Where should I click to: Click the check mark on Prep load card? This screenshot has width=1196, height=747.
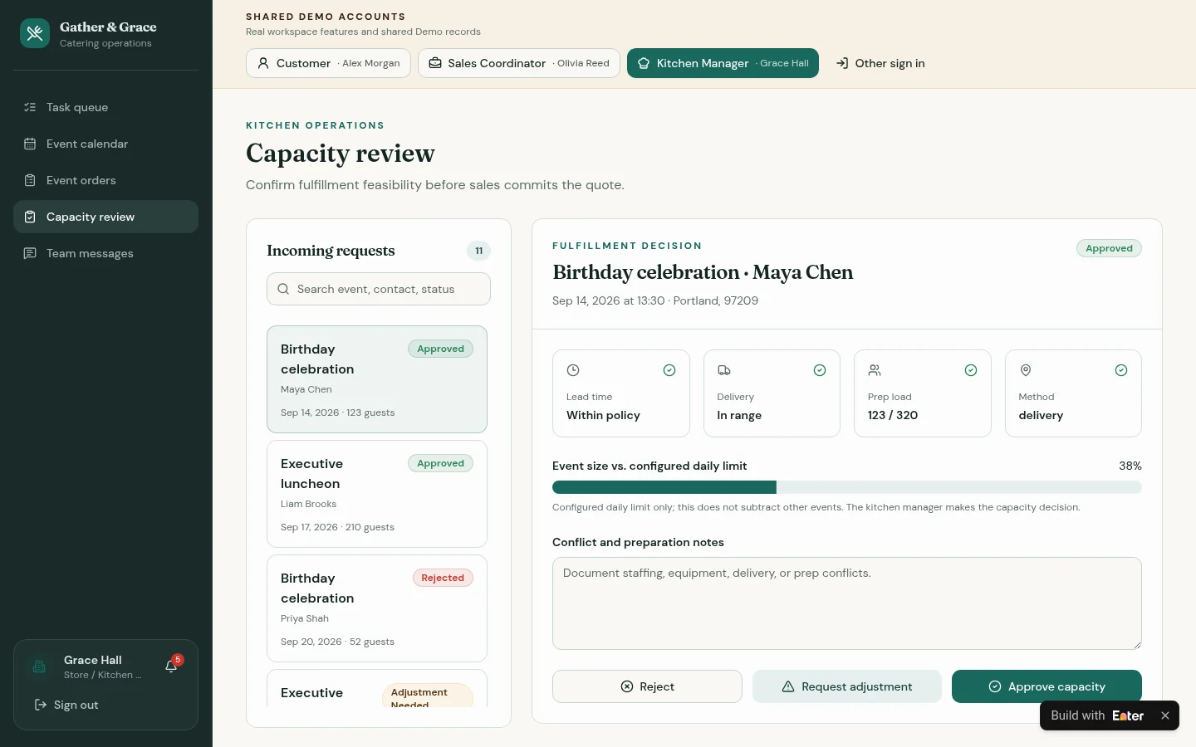pyautogui.click(x=971, y=370)
